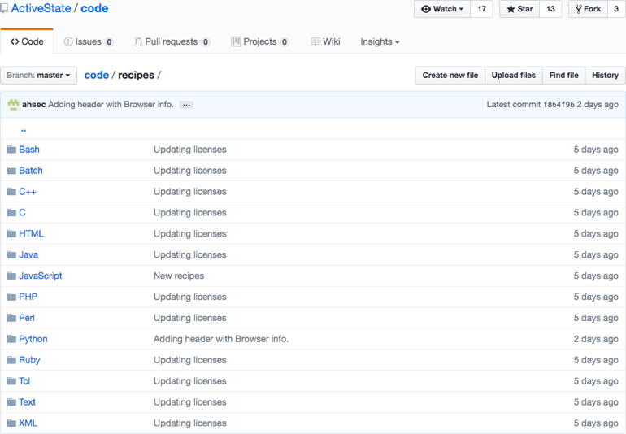Open Python row 'Adding header' commit message
The height and width of the screenshot is (434, 626).
[x=221, y=339]
